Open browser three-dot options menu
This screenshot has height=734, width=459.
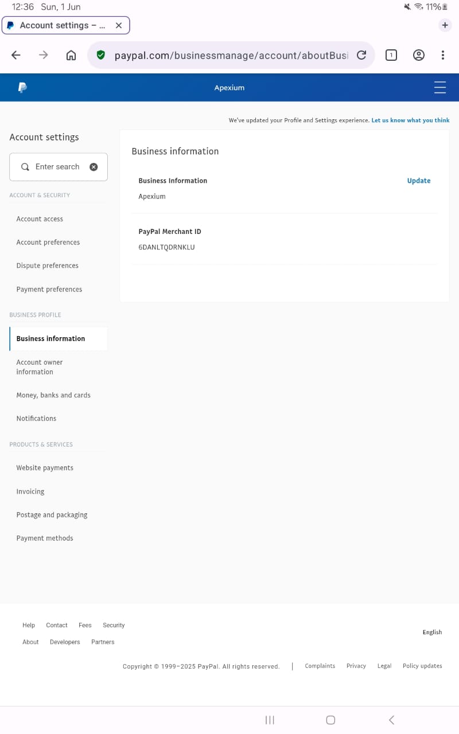pos(443,55)
